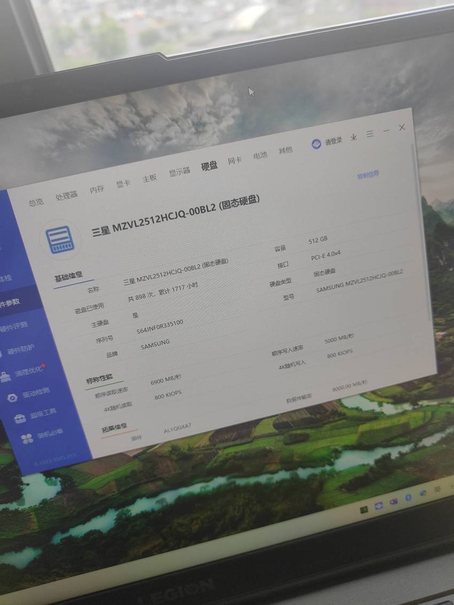
Task: Open the 内存 memory tab
Action: point(97,190)
